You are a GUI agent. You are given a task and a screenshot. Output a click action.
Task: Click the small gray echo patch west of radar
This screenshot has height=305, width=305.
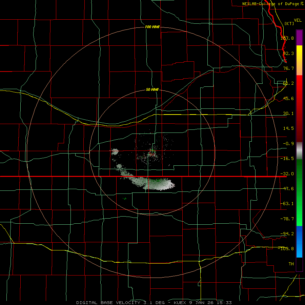(115, 151)
